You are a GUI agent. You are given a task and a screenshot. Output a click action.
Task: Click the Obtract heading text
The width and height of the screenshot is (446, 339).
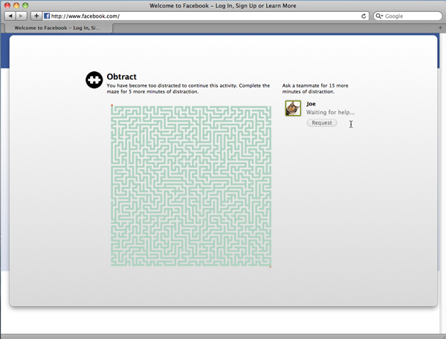tap(121, 76)
